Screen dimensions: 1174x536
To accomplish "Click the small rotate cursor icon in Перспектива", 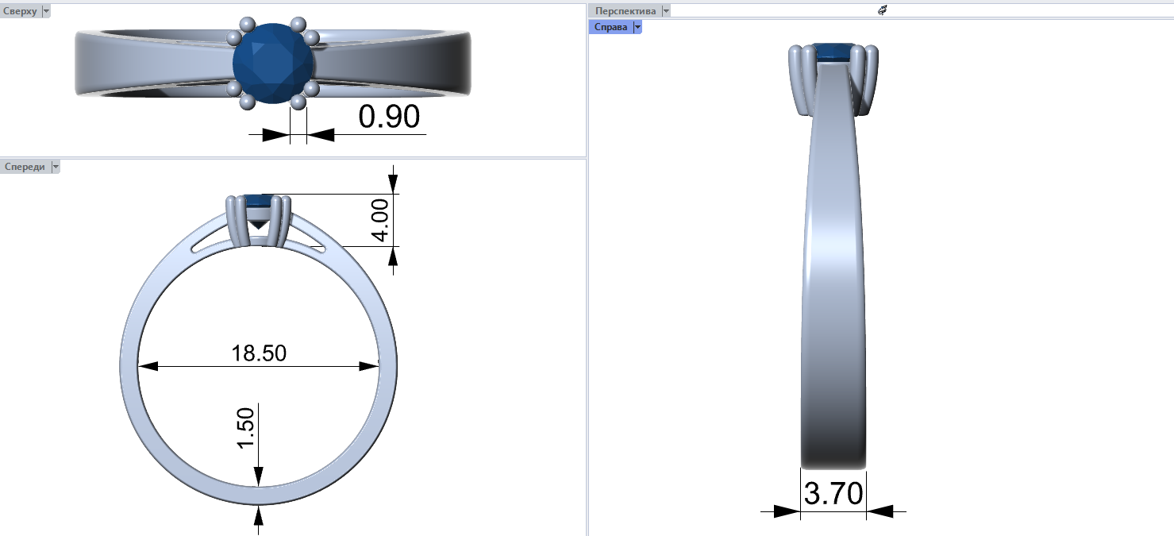I will click(881, 10).
